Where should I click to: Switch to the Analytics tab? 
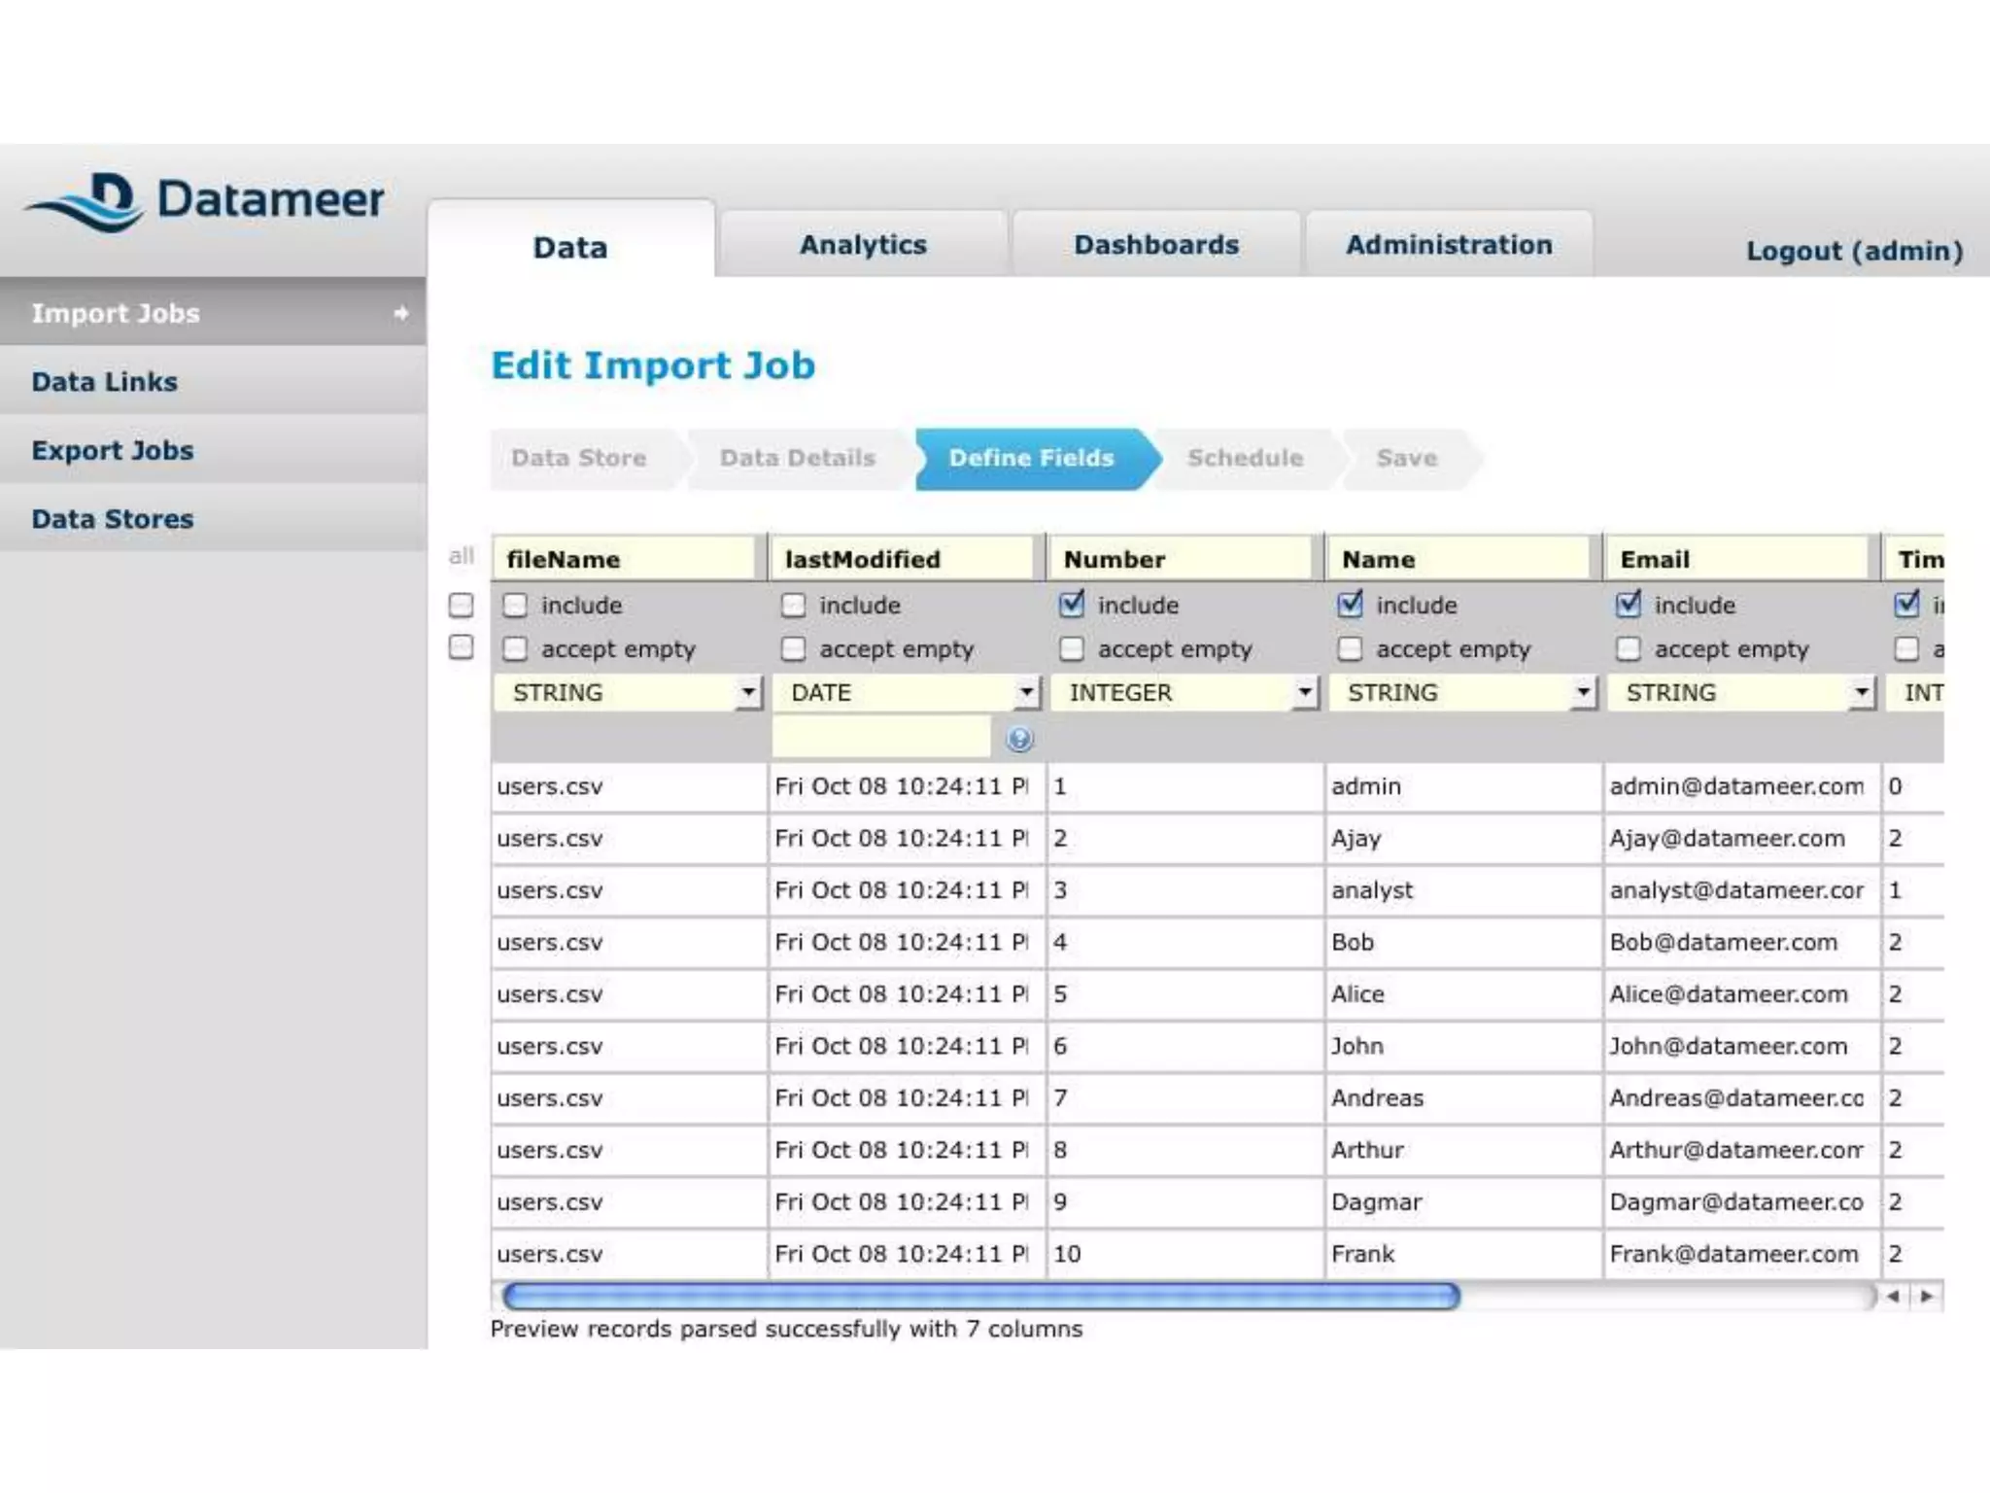863,245
